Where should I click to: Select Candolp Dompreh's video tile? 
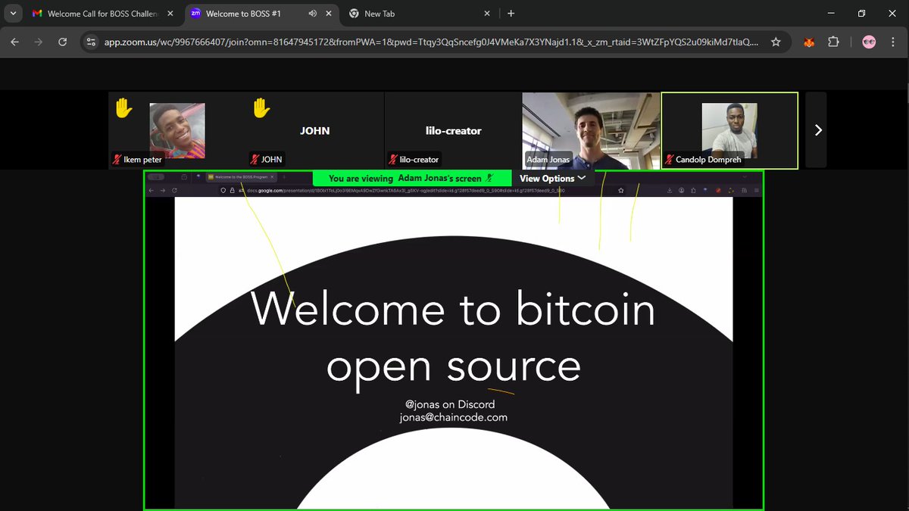tap(729, 130)
